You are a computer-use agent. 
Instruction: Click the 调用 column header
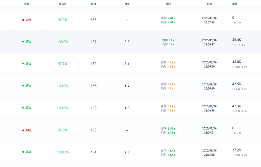click(93, 4)
